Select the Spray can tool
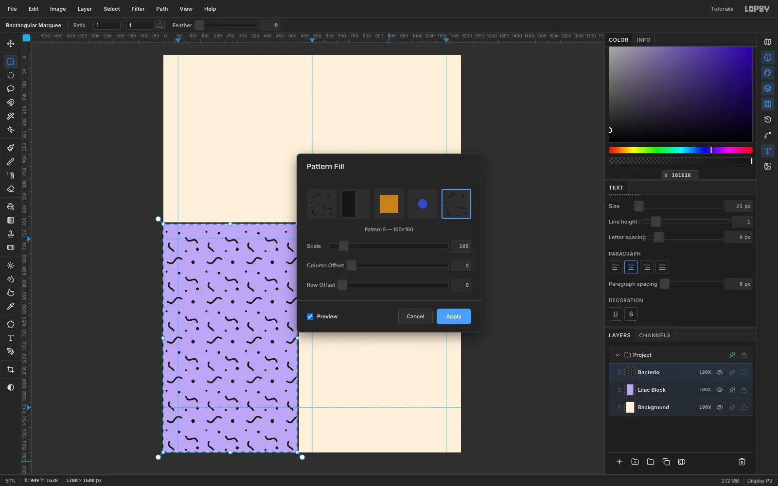778x486 pixels. 11,175
